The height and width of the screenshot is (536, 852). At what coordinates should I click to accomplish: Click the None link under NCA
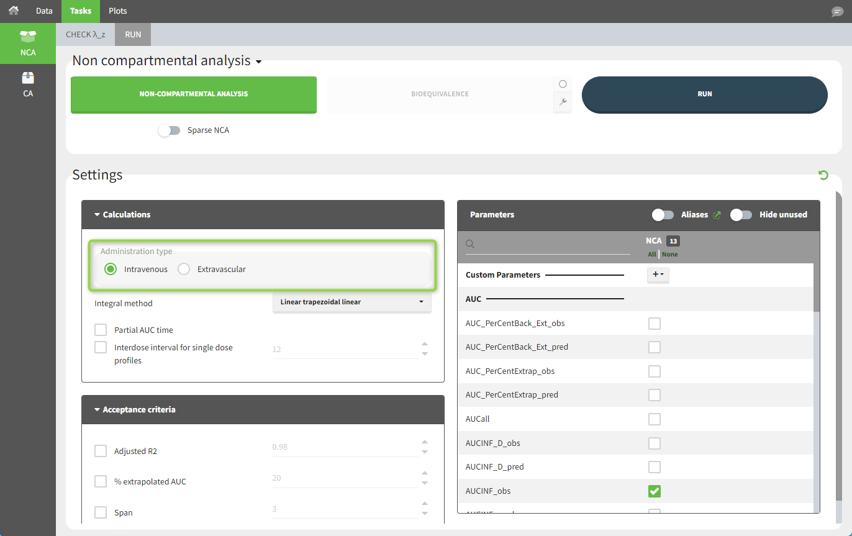pos(670,255)
